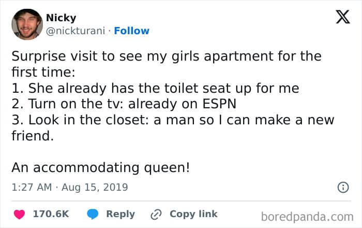362x228 pixels.
Task: Open the @nickturani handle
Action: [76, 31]
